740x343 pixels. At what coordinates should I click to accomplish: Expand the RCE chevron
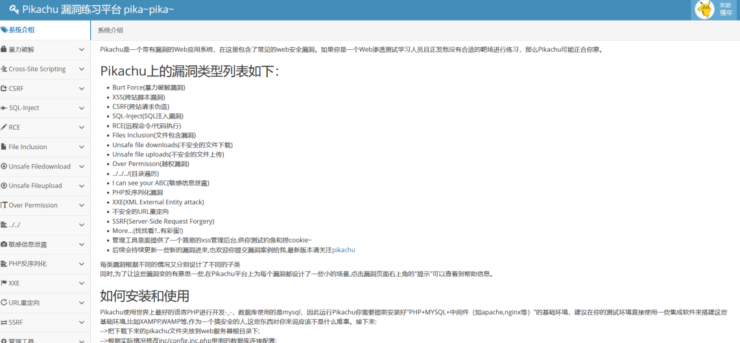[82, 127]
